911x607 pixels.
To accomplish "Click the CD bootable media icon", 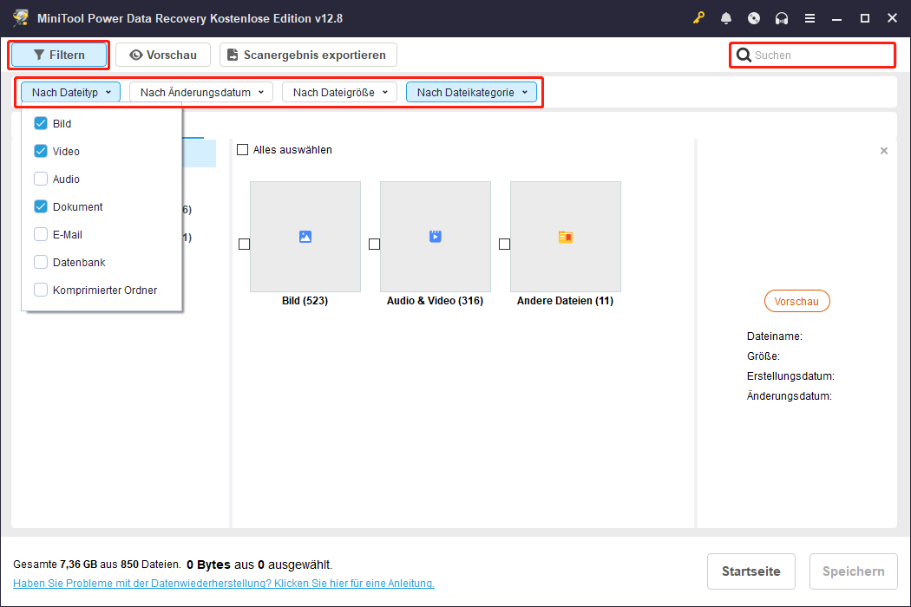I will (x=753, y=17).
